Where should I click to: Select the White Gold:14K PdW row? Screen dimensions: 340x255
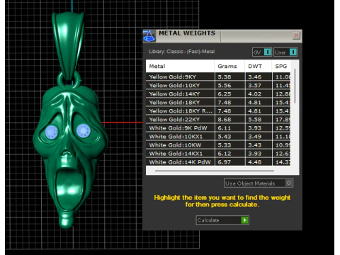218,162
